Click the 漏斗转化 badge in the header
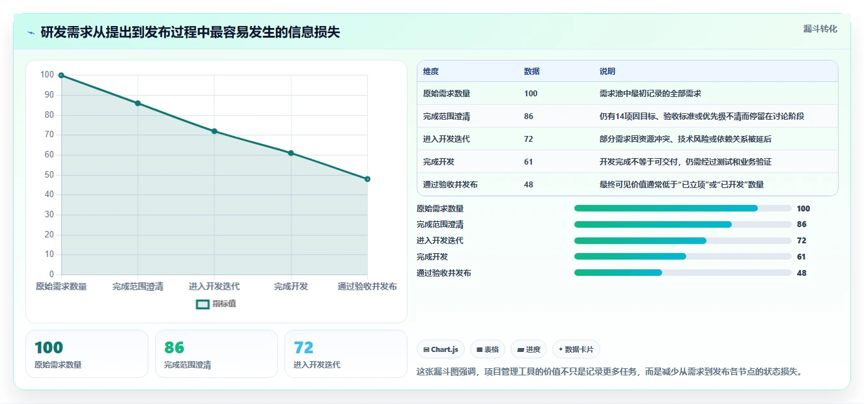 pyautogui.click(x=820, y=29)
